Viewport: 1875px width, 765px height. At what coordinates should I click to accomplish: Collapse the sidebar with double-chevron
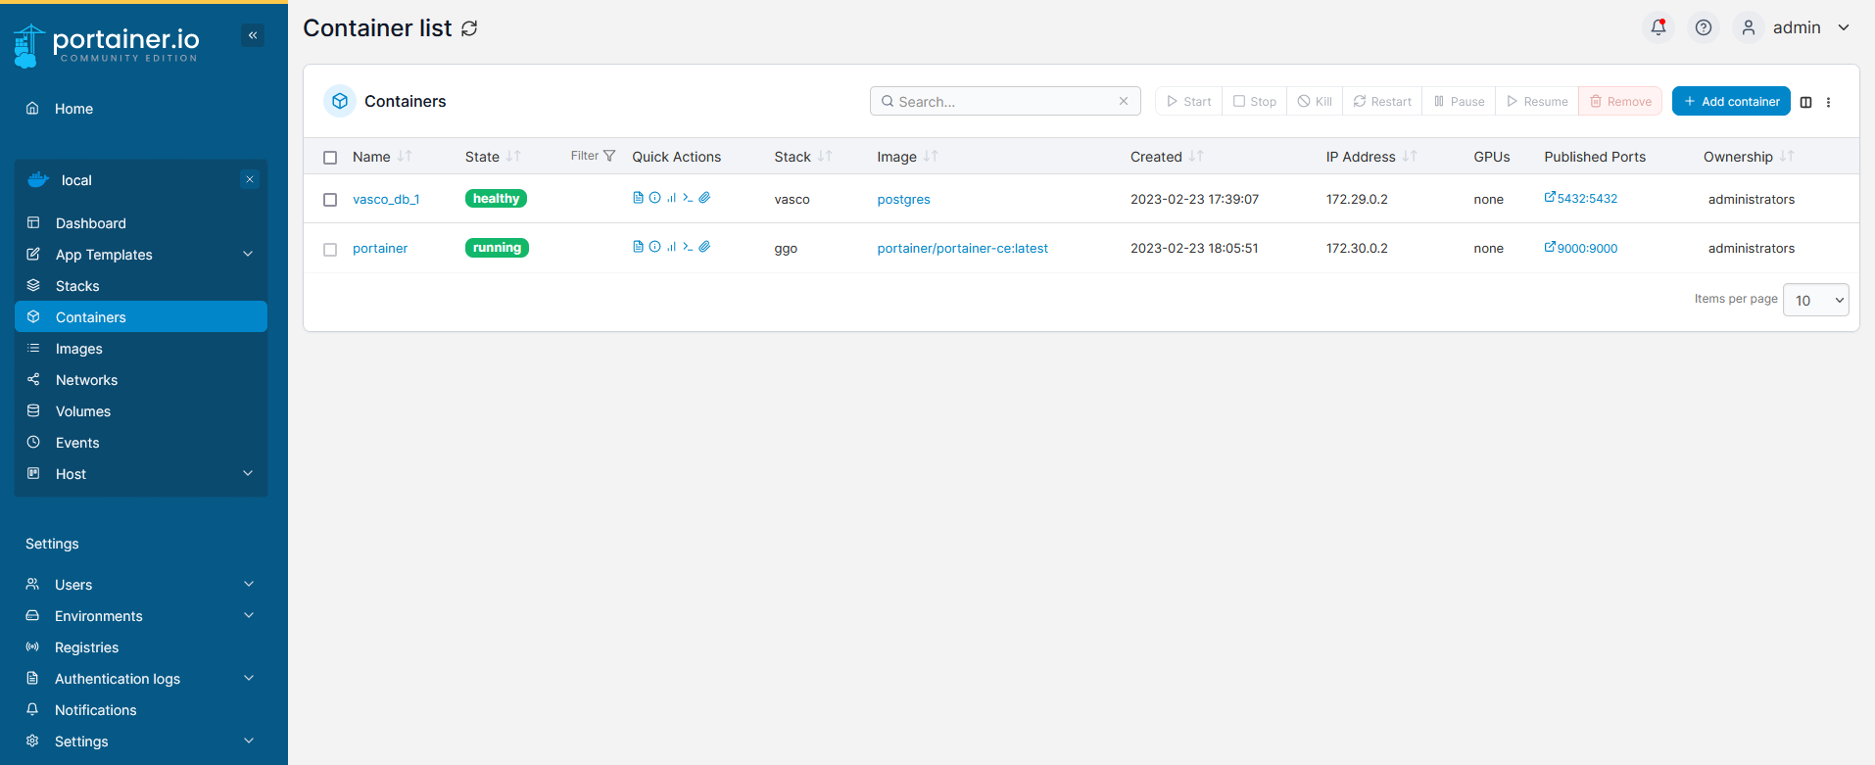click(253, 35)
